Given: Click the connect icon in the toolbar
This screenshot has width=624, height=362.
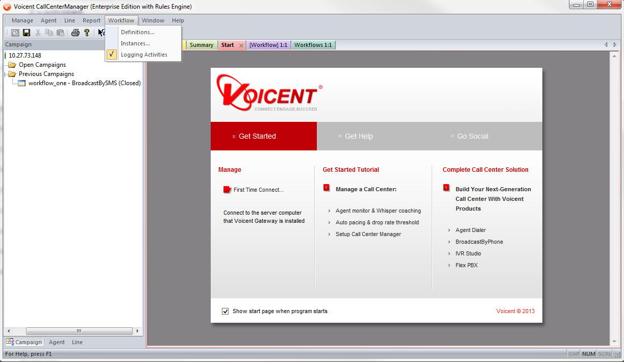Looking at the screenshot, I should [x=15, y=33].
